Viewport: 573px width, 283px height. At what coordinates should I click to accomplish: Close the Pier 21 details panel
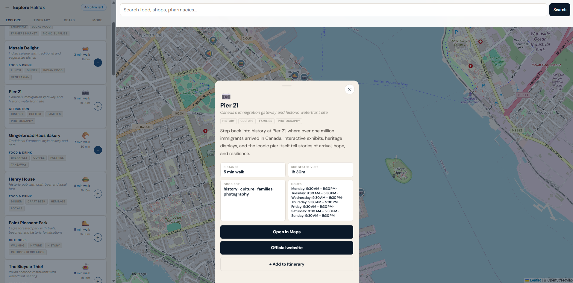(x=350, y=90)
